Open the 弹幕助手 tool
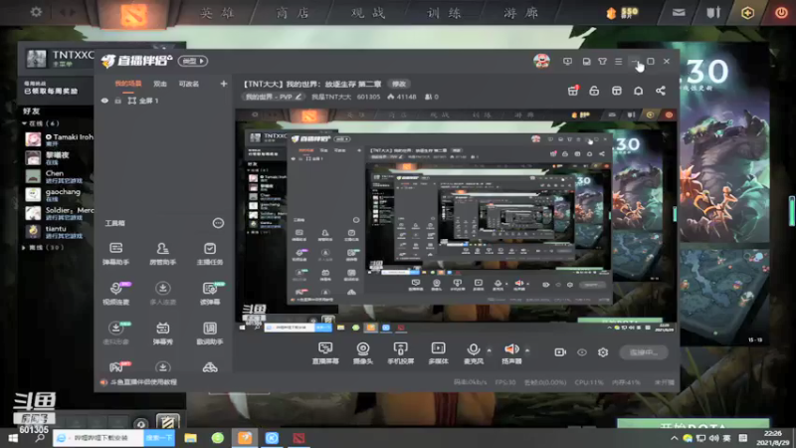 [115, 254]
